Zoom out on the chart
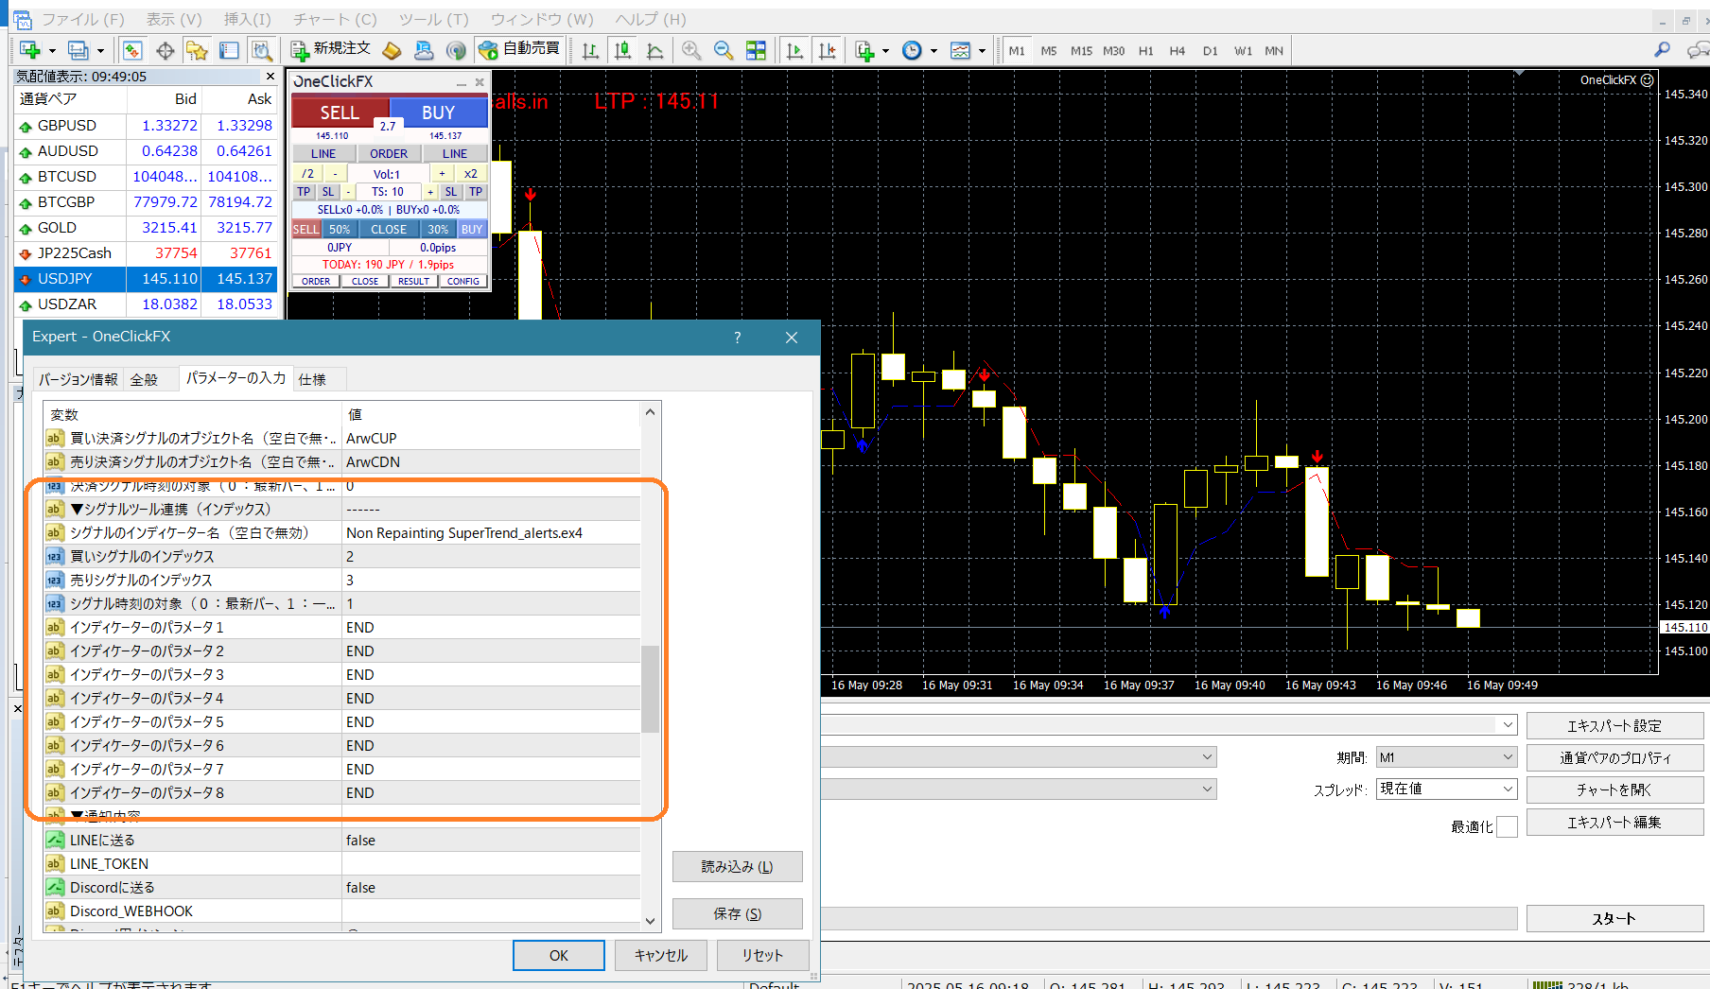 tap(724, 50)
